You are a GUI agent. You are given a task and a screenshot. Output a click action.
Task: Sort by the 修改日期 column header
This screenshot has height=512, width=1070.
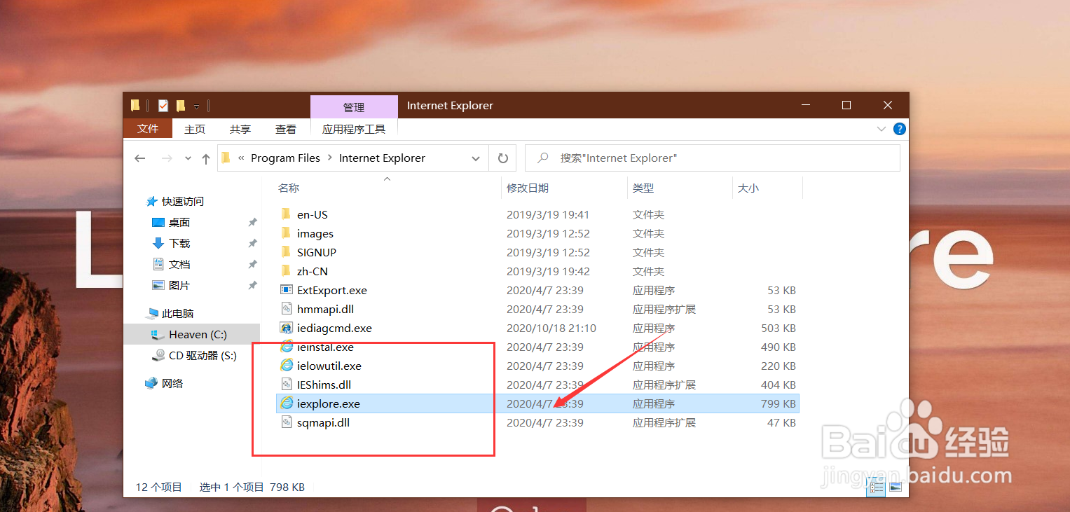coord(528,188)
